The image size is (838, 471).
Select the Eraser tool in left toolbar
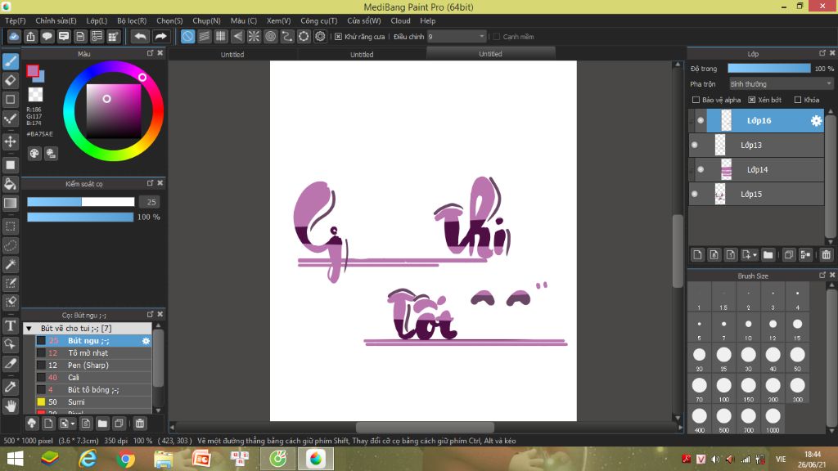[x=10, y=81]
